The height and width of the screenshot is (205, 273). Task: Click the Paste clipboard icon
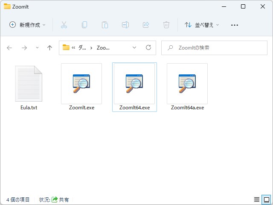[x=105, y=25]
